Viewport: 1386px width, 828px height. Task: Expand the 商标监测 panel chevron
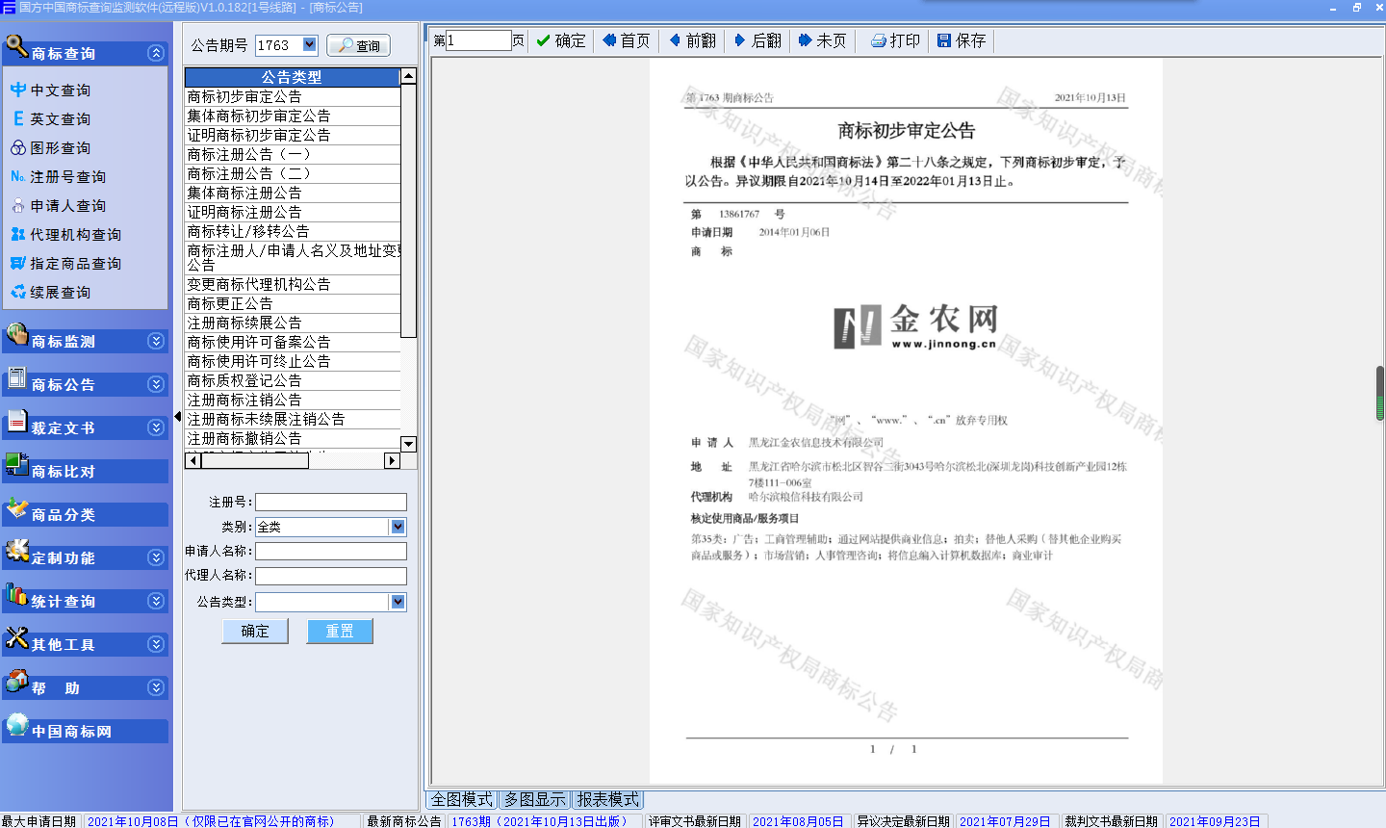click(156, 341)
